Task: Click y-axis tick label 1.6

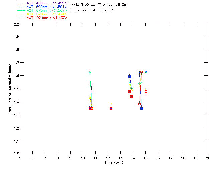Action: (x=16, y=76)
